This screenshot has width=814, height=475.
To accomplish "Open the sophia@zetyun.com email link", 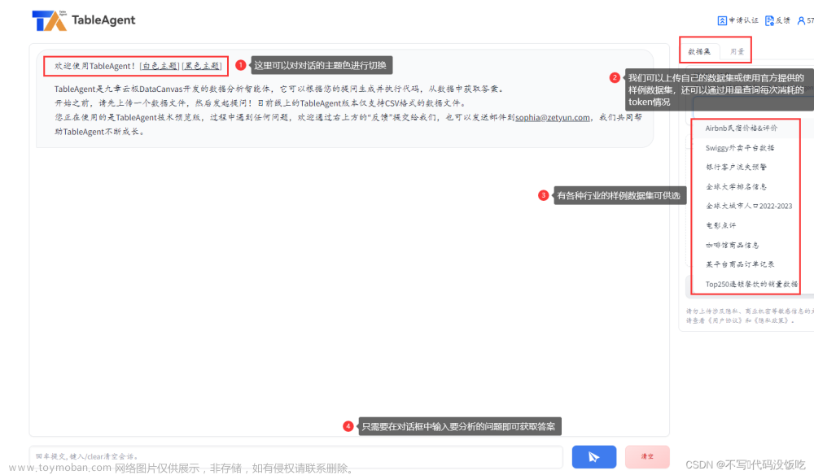I will click(x=553, y=118).
